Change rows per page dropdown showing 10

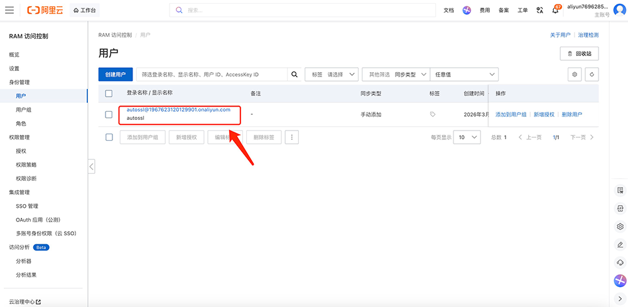(x=467, y=137)
